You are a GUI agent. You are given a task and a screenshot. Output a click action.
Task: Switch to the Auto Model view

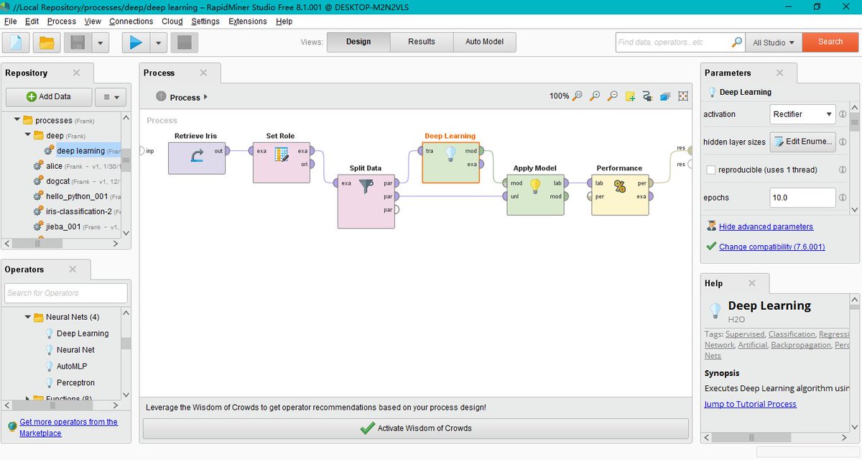point(484,42)
